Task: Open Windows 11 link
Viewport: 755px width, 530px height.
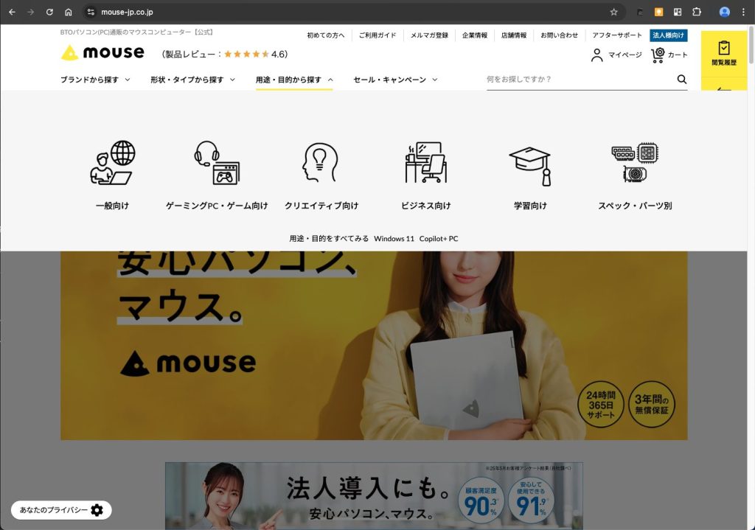Action: (394, 239)
